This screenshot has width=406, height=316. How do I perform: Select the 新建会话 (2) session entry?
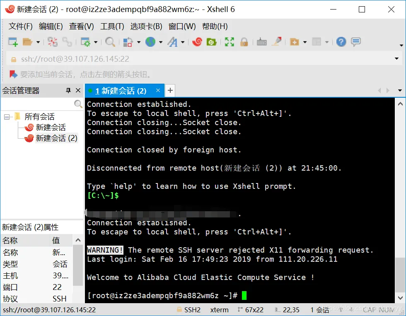click(56, 138)
